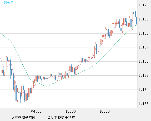Click the 1.167 price axis label
Image resolution: width=151 pixels, height=121 pixels.
[x=143, y=47]
